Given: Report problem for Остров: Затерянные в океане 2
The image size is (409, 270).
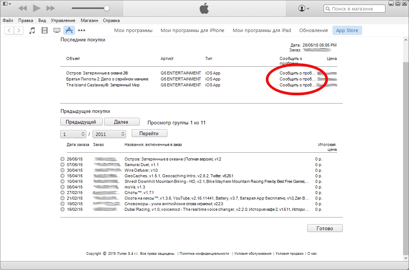Looking at the screenshot, I should 297,73.
